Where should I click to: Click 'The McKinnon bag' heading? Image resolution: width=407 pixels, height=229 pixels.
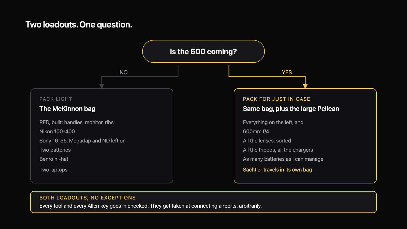tap(67, 109)
